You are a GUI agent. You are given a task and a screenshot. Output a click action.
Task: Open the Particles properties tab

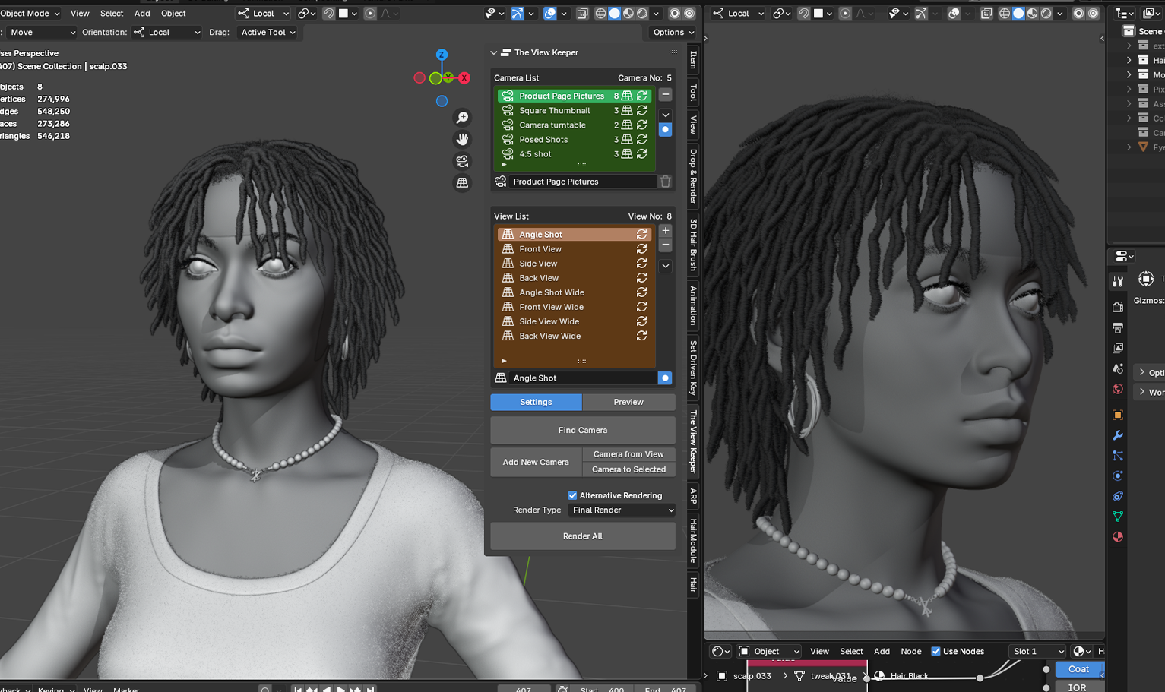point(1118,456)
